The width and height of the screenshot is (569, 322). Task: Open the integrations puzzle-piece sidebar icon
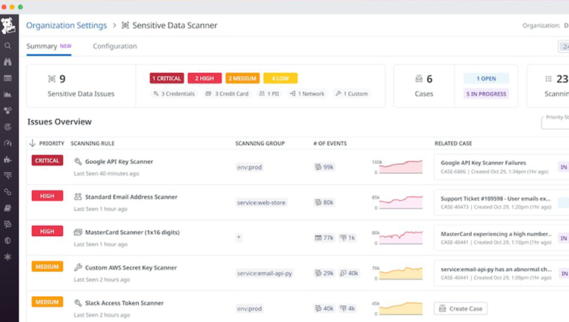8,159
